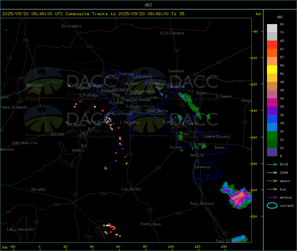Select the blue-green echo at bottom right edge
The width and height of the screenshot is (297, 251).
click(x=240, y=239)
